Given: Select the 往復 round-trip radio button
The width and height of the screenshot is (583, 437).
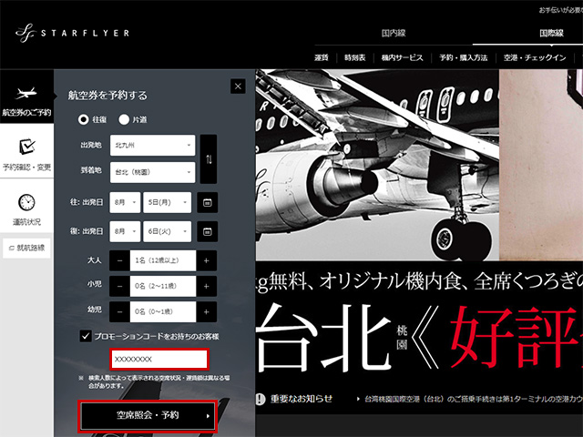Looking at the screenshot, I should pyautogui.click(x=85, y=119).
